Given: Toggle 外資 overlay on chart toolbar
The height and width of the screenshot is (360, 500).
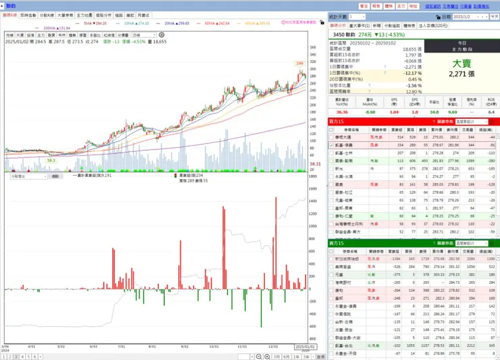Looking at the screenshot, I should point(20,35).
